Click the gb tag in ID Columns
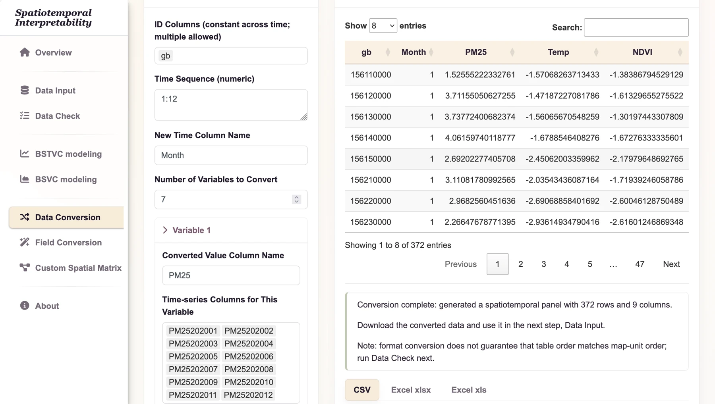Screen dimensions: 715x404 pos(166,56)
